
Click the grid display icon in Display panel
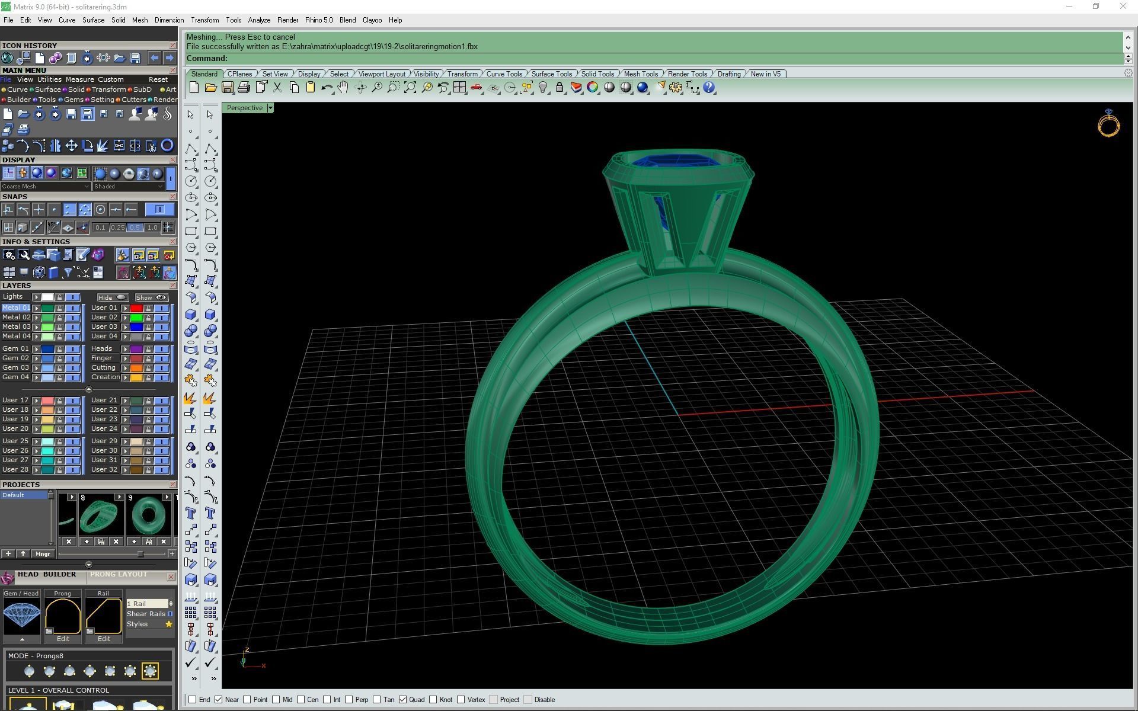coord(9,173)
